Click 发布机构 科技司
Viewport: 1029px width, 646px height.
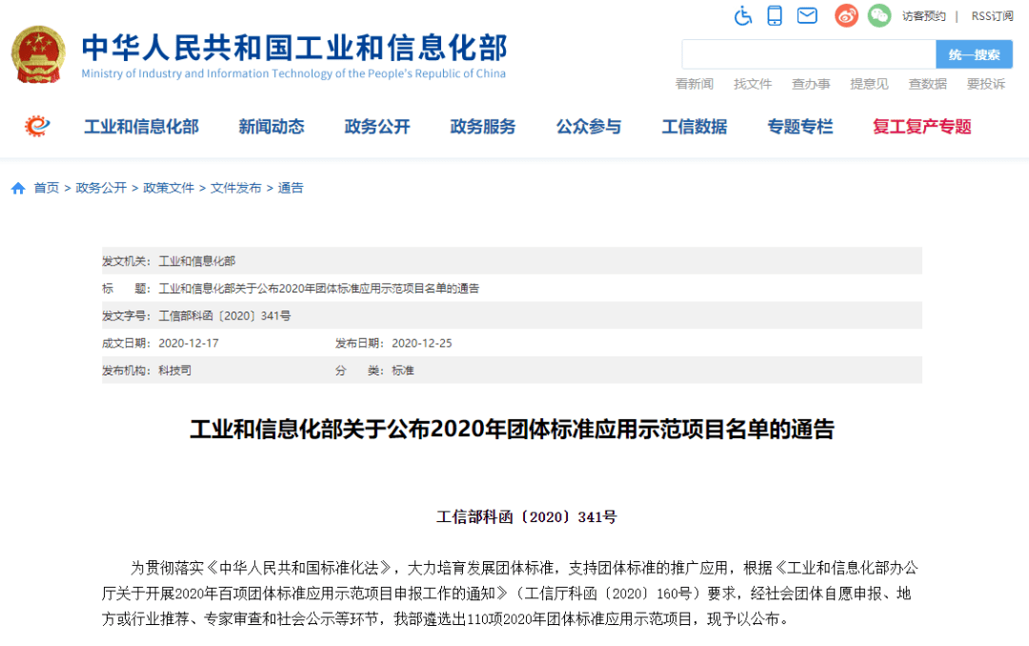(147, 371)
